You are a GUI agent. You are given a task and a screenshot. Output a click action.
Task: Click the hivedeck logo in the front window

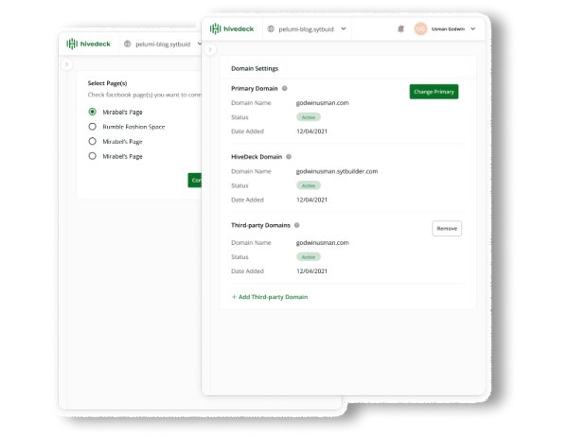point(232,28)
